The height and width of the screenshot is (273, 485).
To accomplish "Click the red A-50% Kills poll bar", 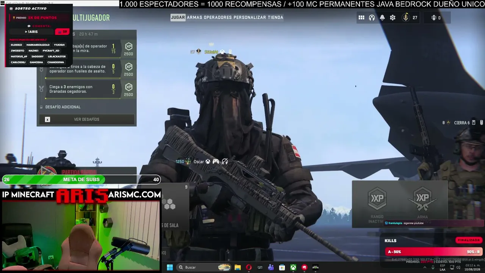I will [x=433, y=252].
